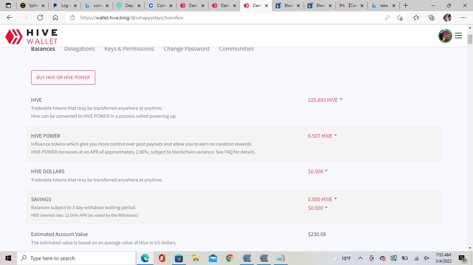
Task: Switch to the Bing 'take' tab
Action: tap(383, 6)
